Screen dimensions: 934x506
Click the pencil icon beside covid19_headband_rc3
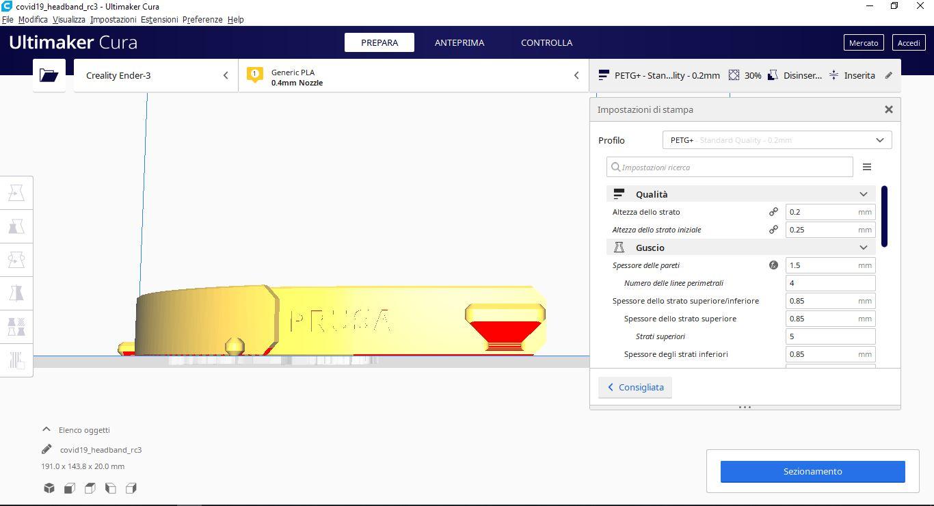click(x=46, y=449)
